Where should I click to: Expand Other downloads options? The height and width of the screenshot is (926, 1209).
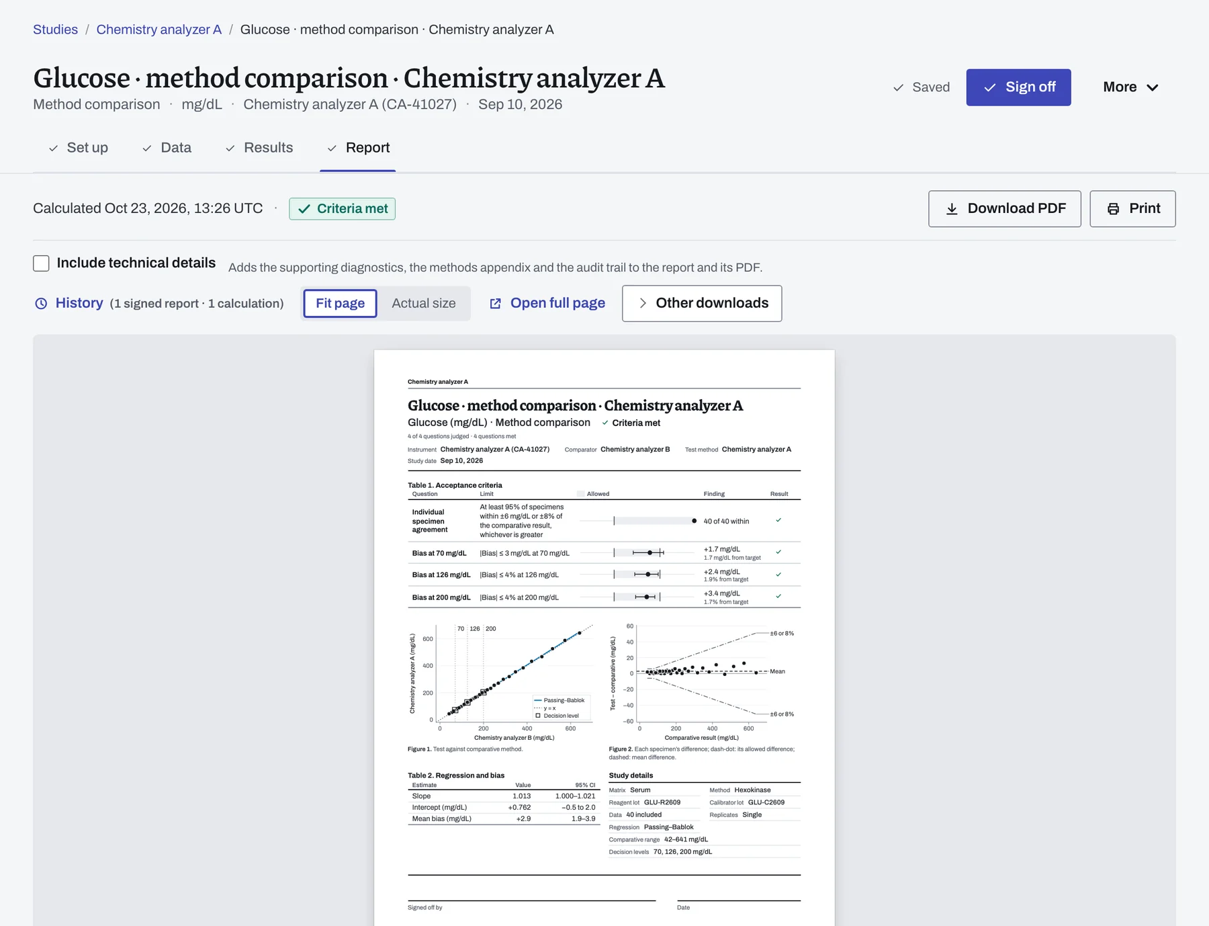point(702,303)
